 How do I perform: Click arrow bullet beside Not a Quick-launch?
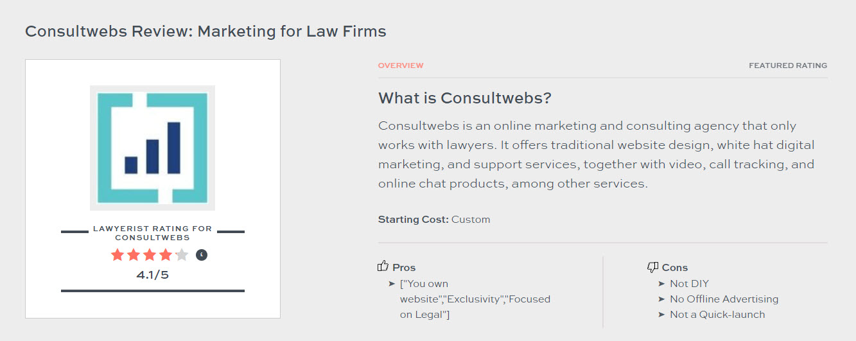[x=661, y=315]
